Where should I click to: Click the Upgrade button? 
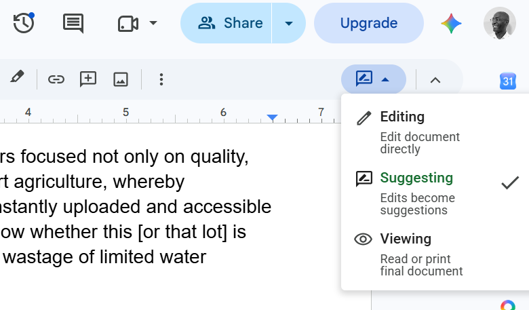coord(369,23)
